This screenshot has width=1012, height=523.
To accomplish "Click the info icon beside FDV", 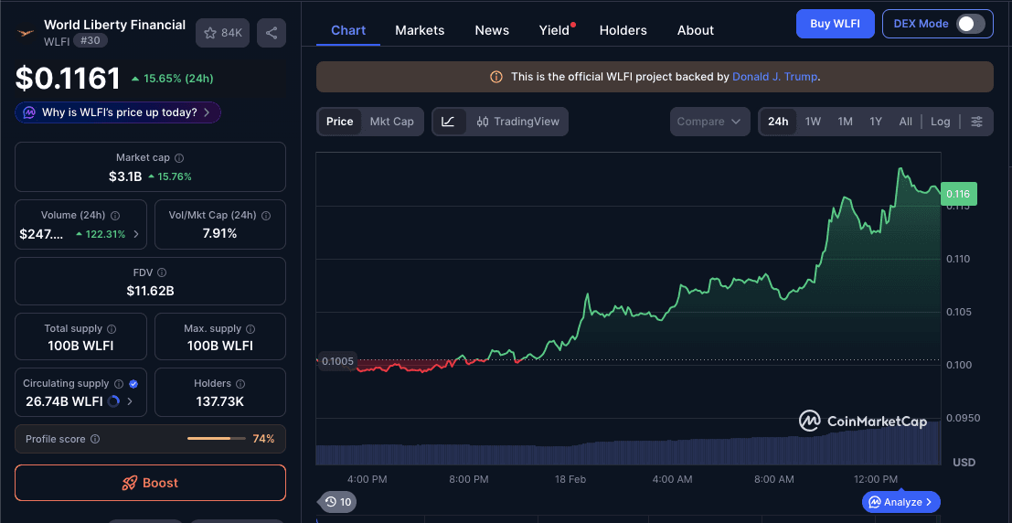I will click(162, 272).
